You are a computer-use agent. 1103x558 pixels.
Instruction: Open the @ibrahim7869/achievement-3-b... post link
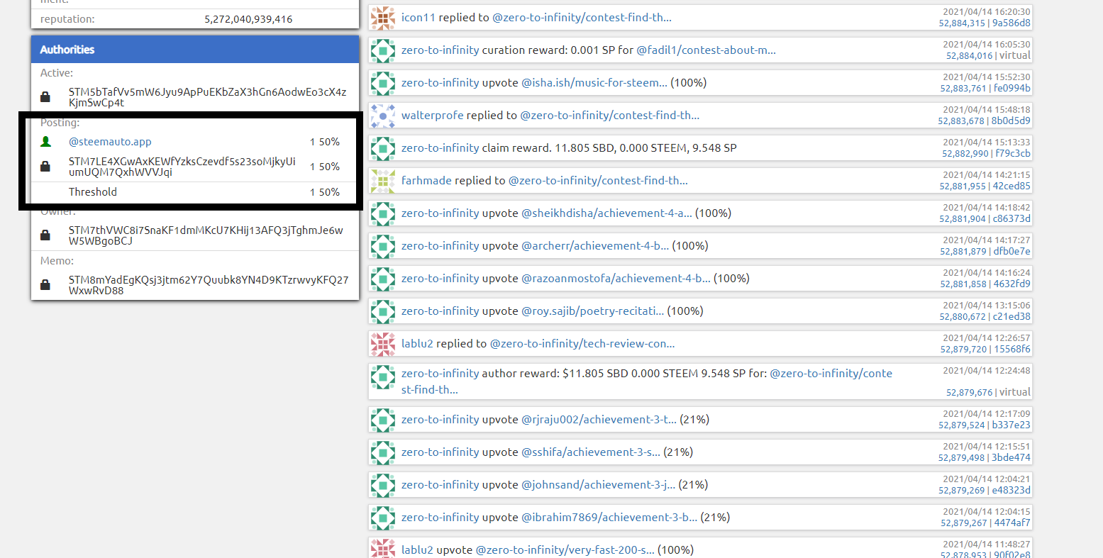(609, 518)
